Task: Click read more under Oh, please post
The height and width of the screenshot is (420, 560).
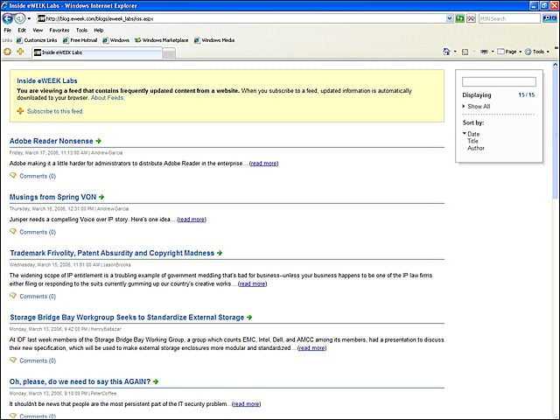Action: point(246,404)
